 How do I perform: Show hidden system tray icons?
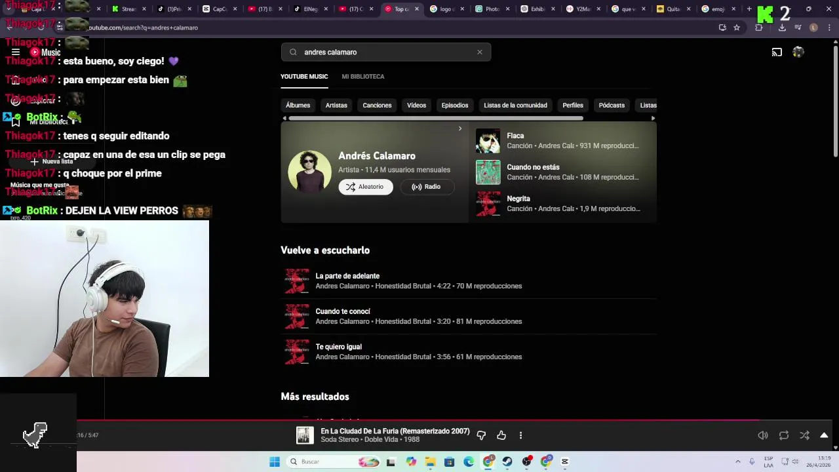[738, 462]
